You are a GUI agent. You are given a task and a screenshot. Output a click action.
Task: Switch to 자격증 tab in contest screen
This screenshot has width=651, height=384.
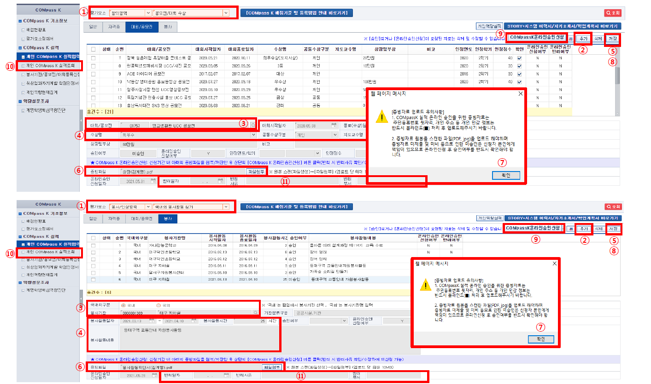(x=114, y=27)
